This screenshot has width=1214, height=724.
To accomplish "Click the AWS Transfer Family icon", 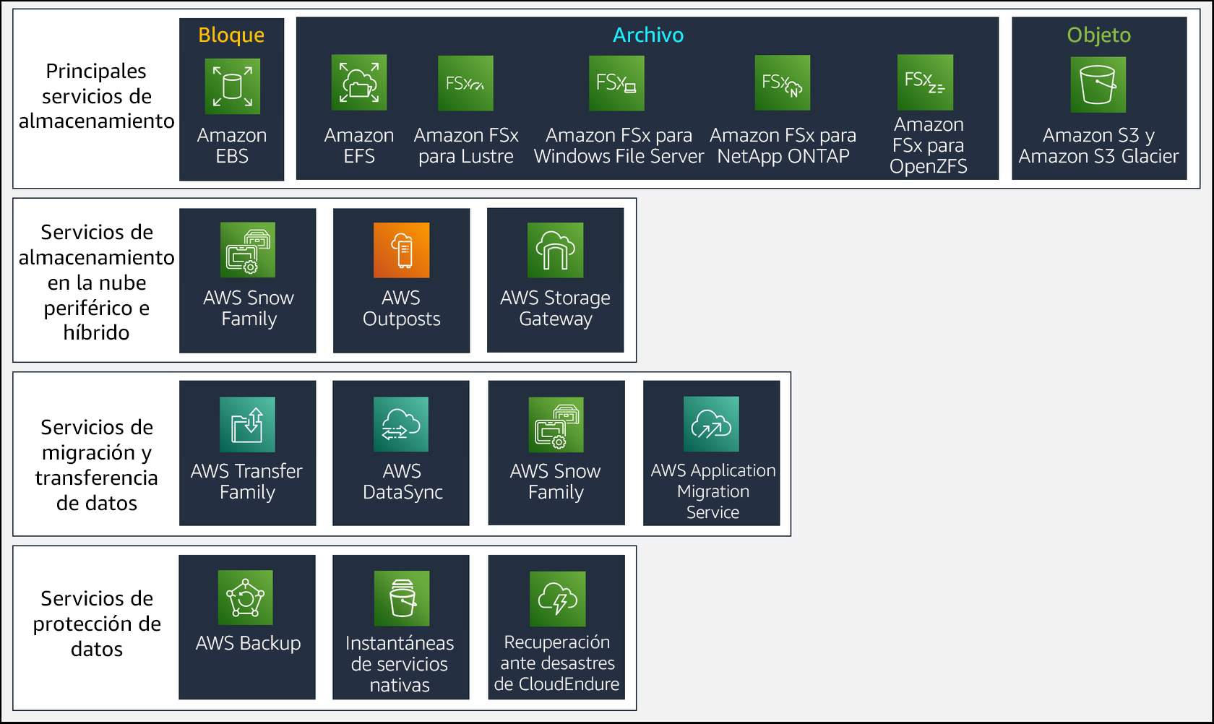I will click(x=247, y=424).
